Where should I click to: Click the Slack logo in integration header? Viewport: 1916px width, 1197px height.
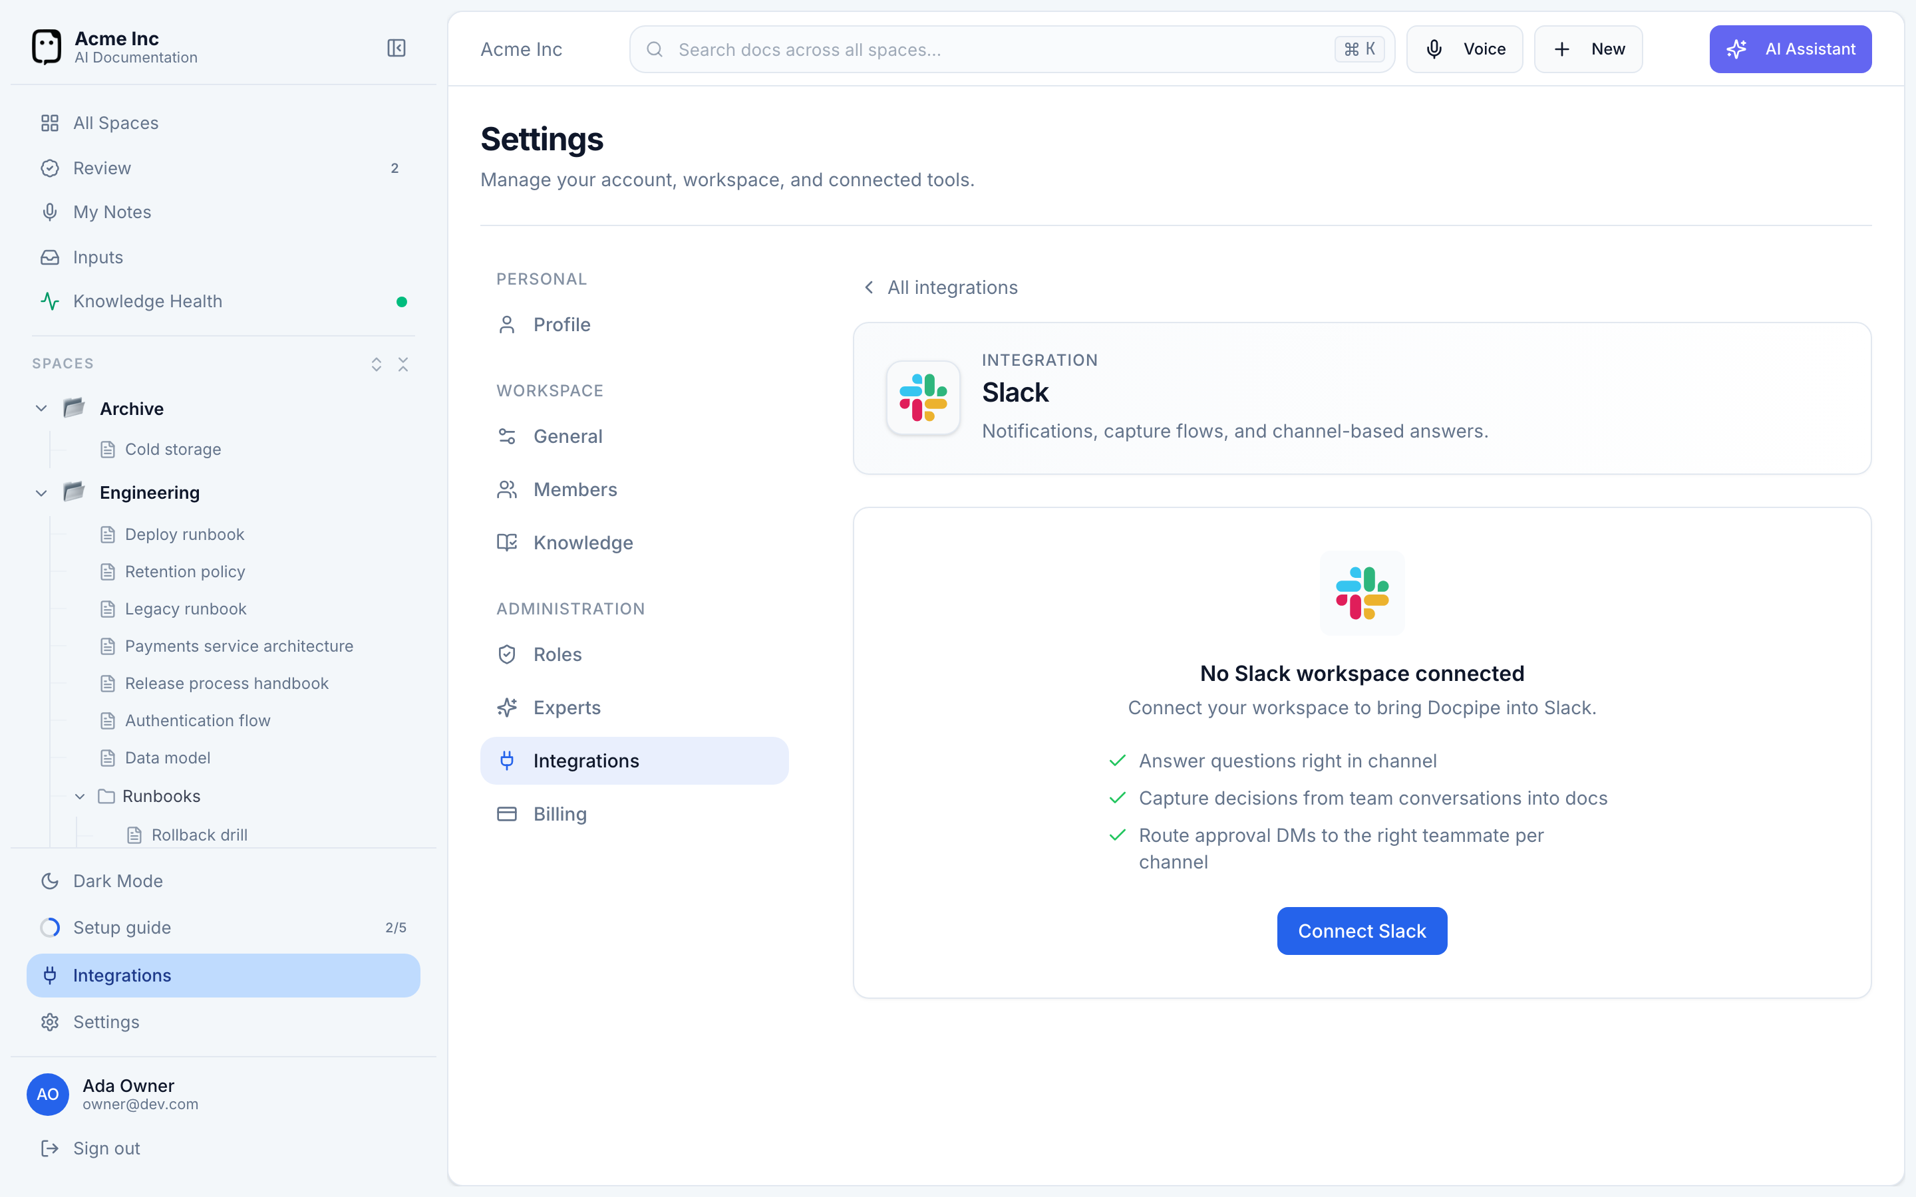[x=923, y=398]
